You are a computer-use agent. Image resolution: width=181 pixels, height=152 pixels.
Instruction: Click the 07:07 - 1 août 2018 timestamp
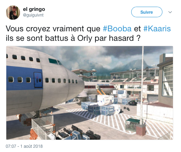coord(24,146)
